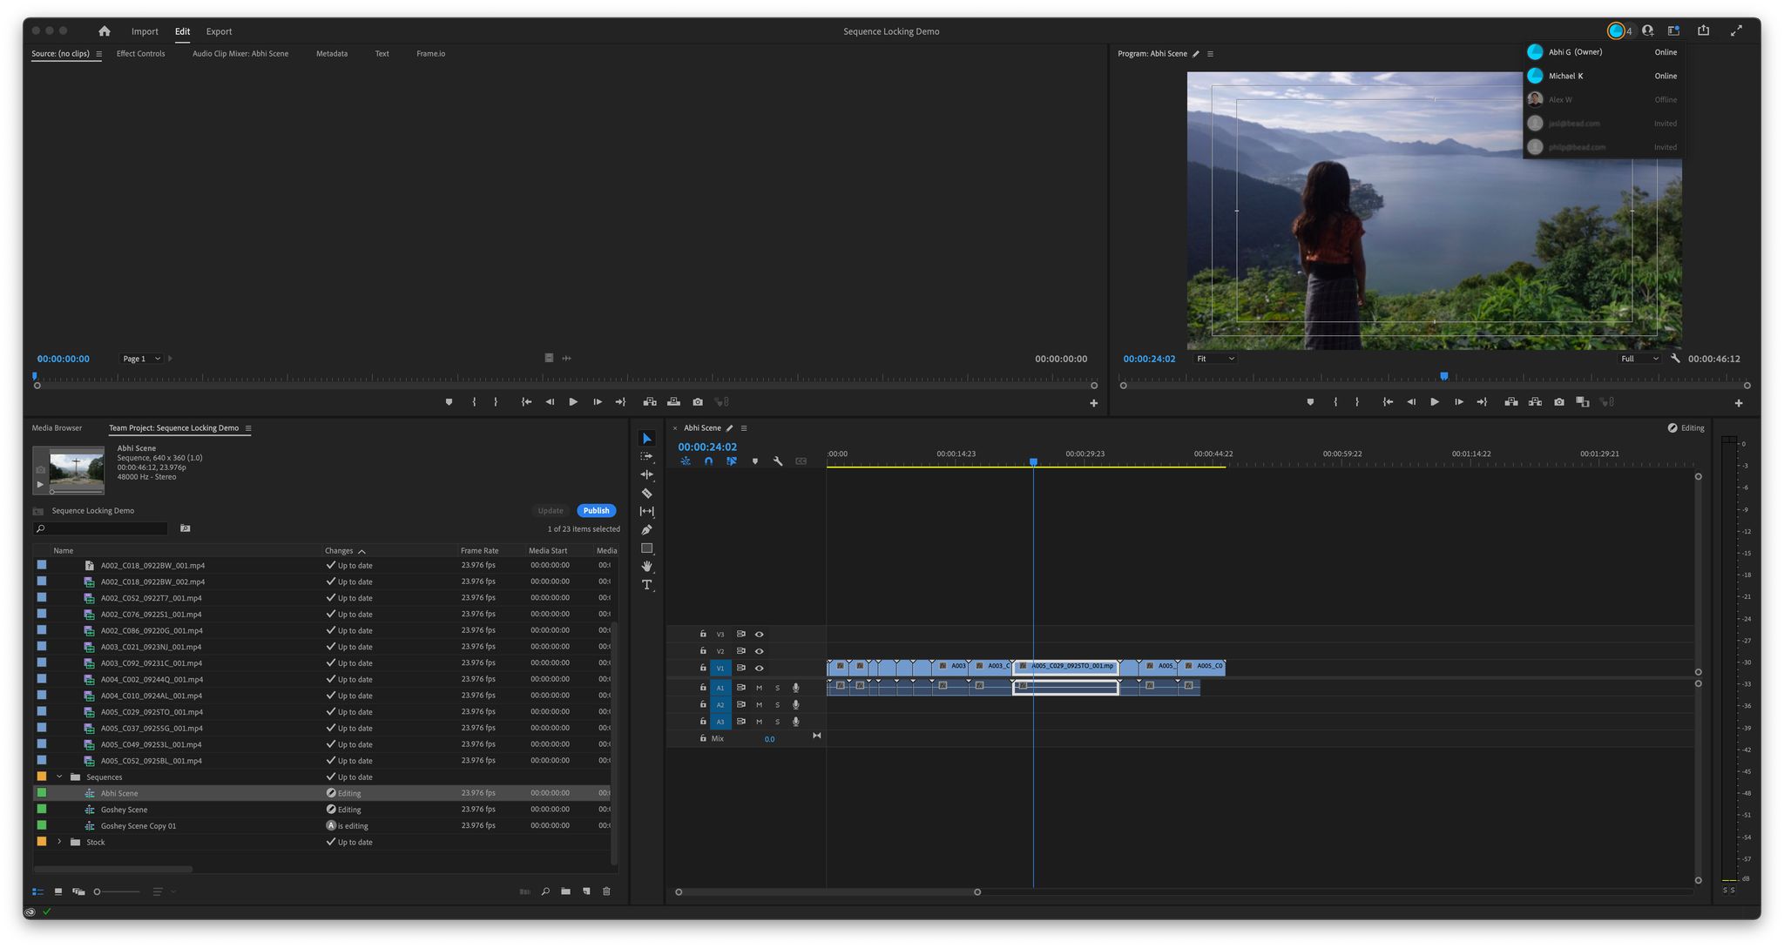Click the Update button in the project panel
Image resolution: width=1784 pixels, height=948 pixels.
(551, 510)
